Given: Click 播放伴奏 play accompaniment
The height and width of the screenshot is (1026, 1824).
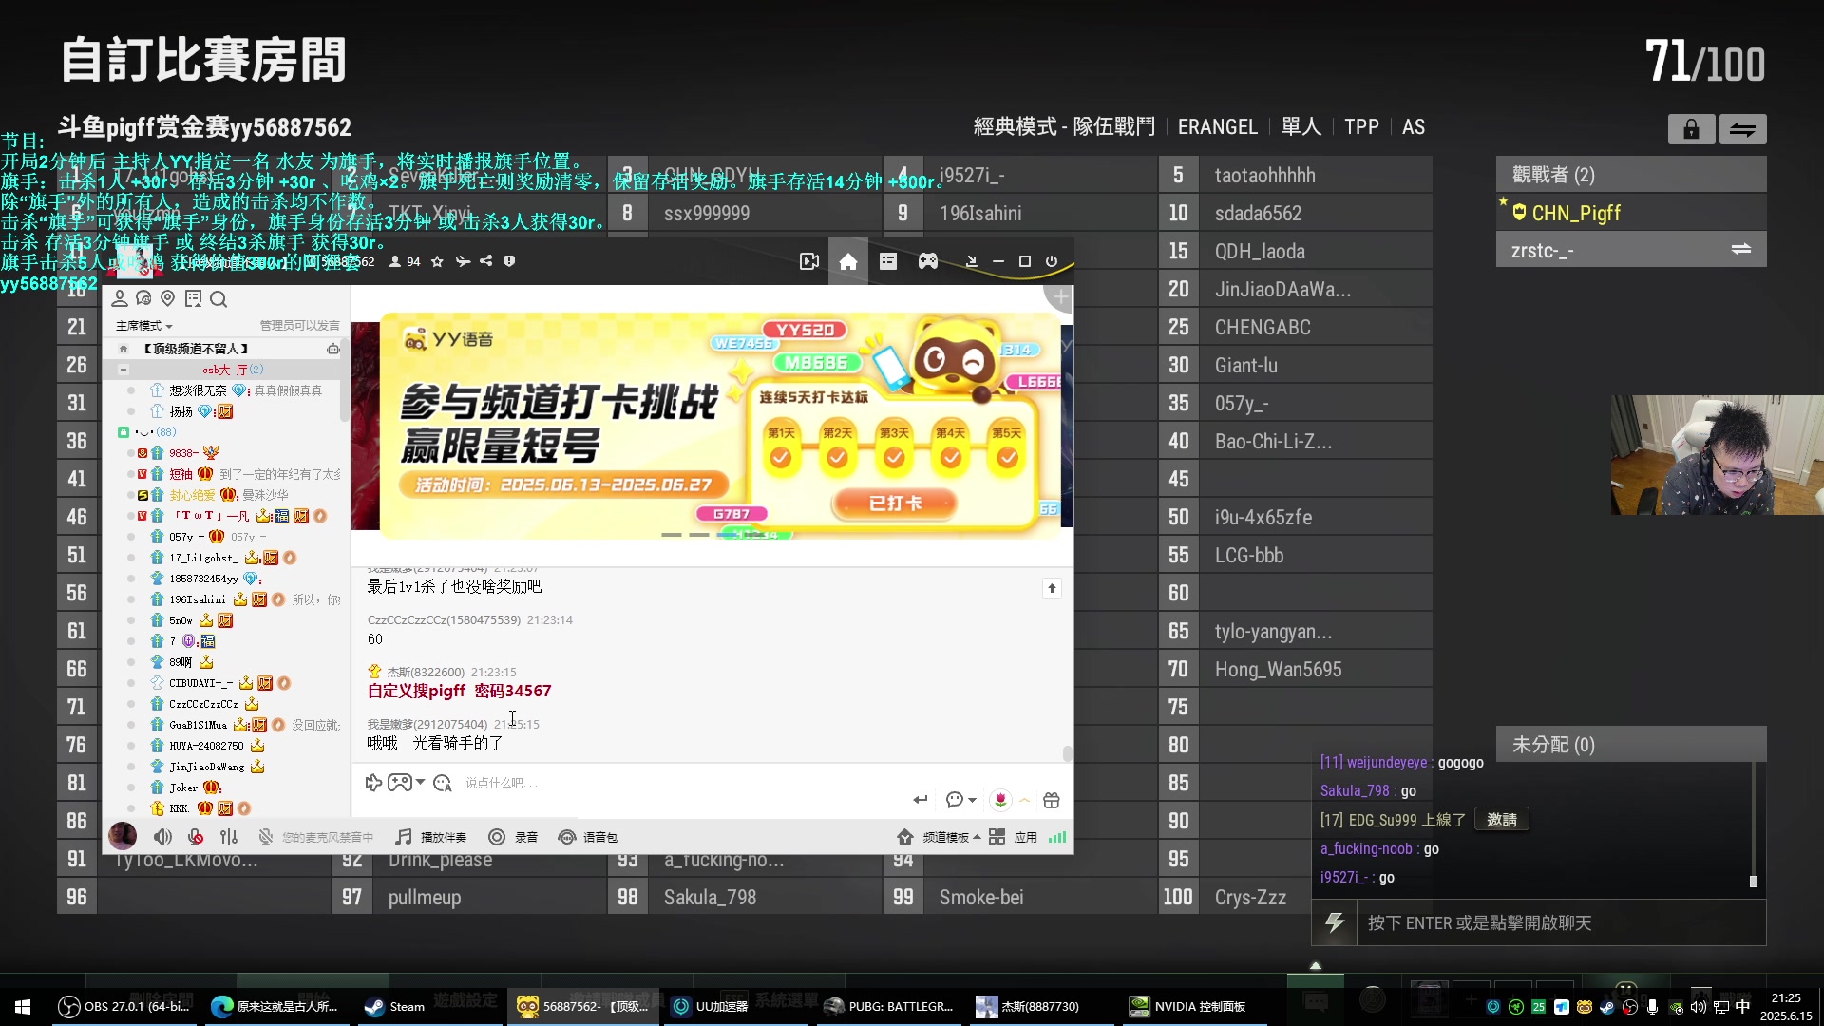Looking at the screenshot, I should [x=431, y=837].
